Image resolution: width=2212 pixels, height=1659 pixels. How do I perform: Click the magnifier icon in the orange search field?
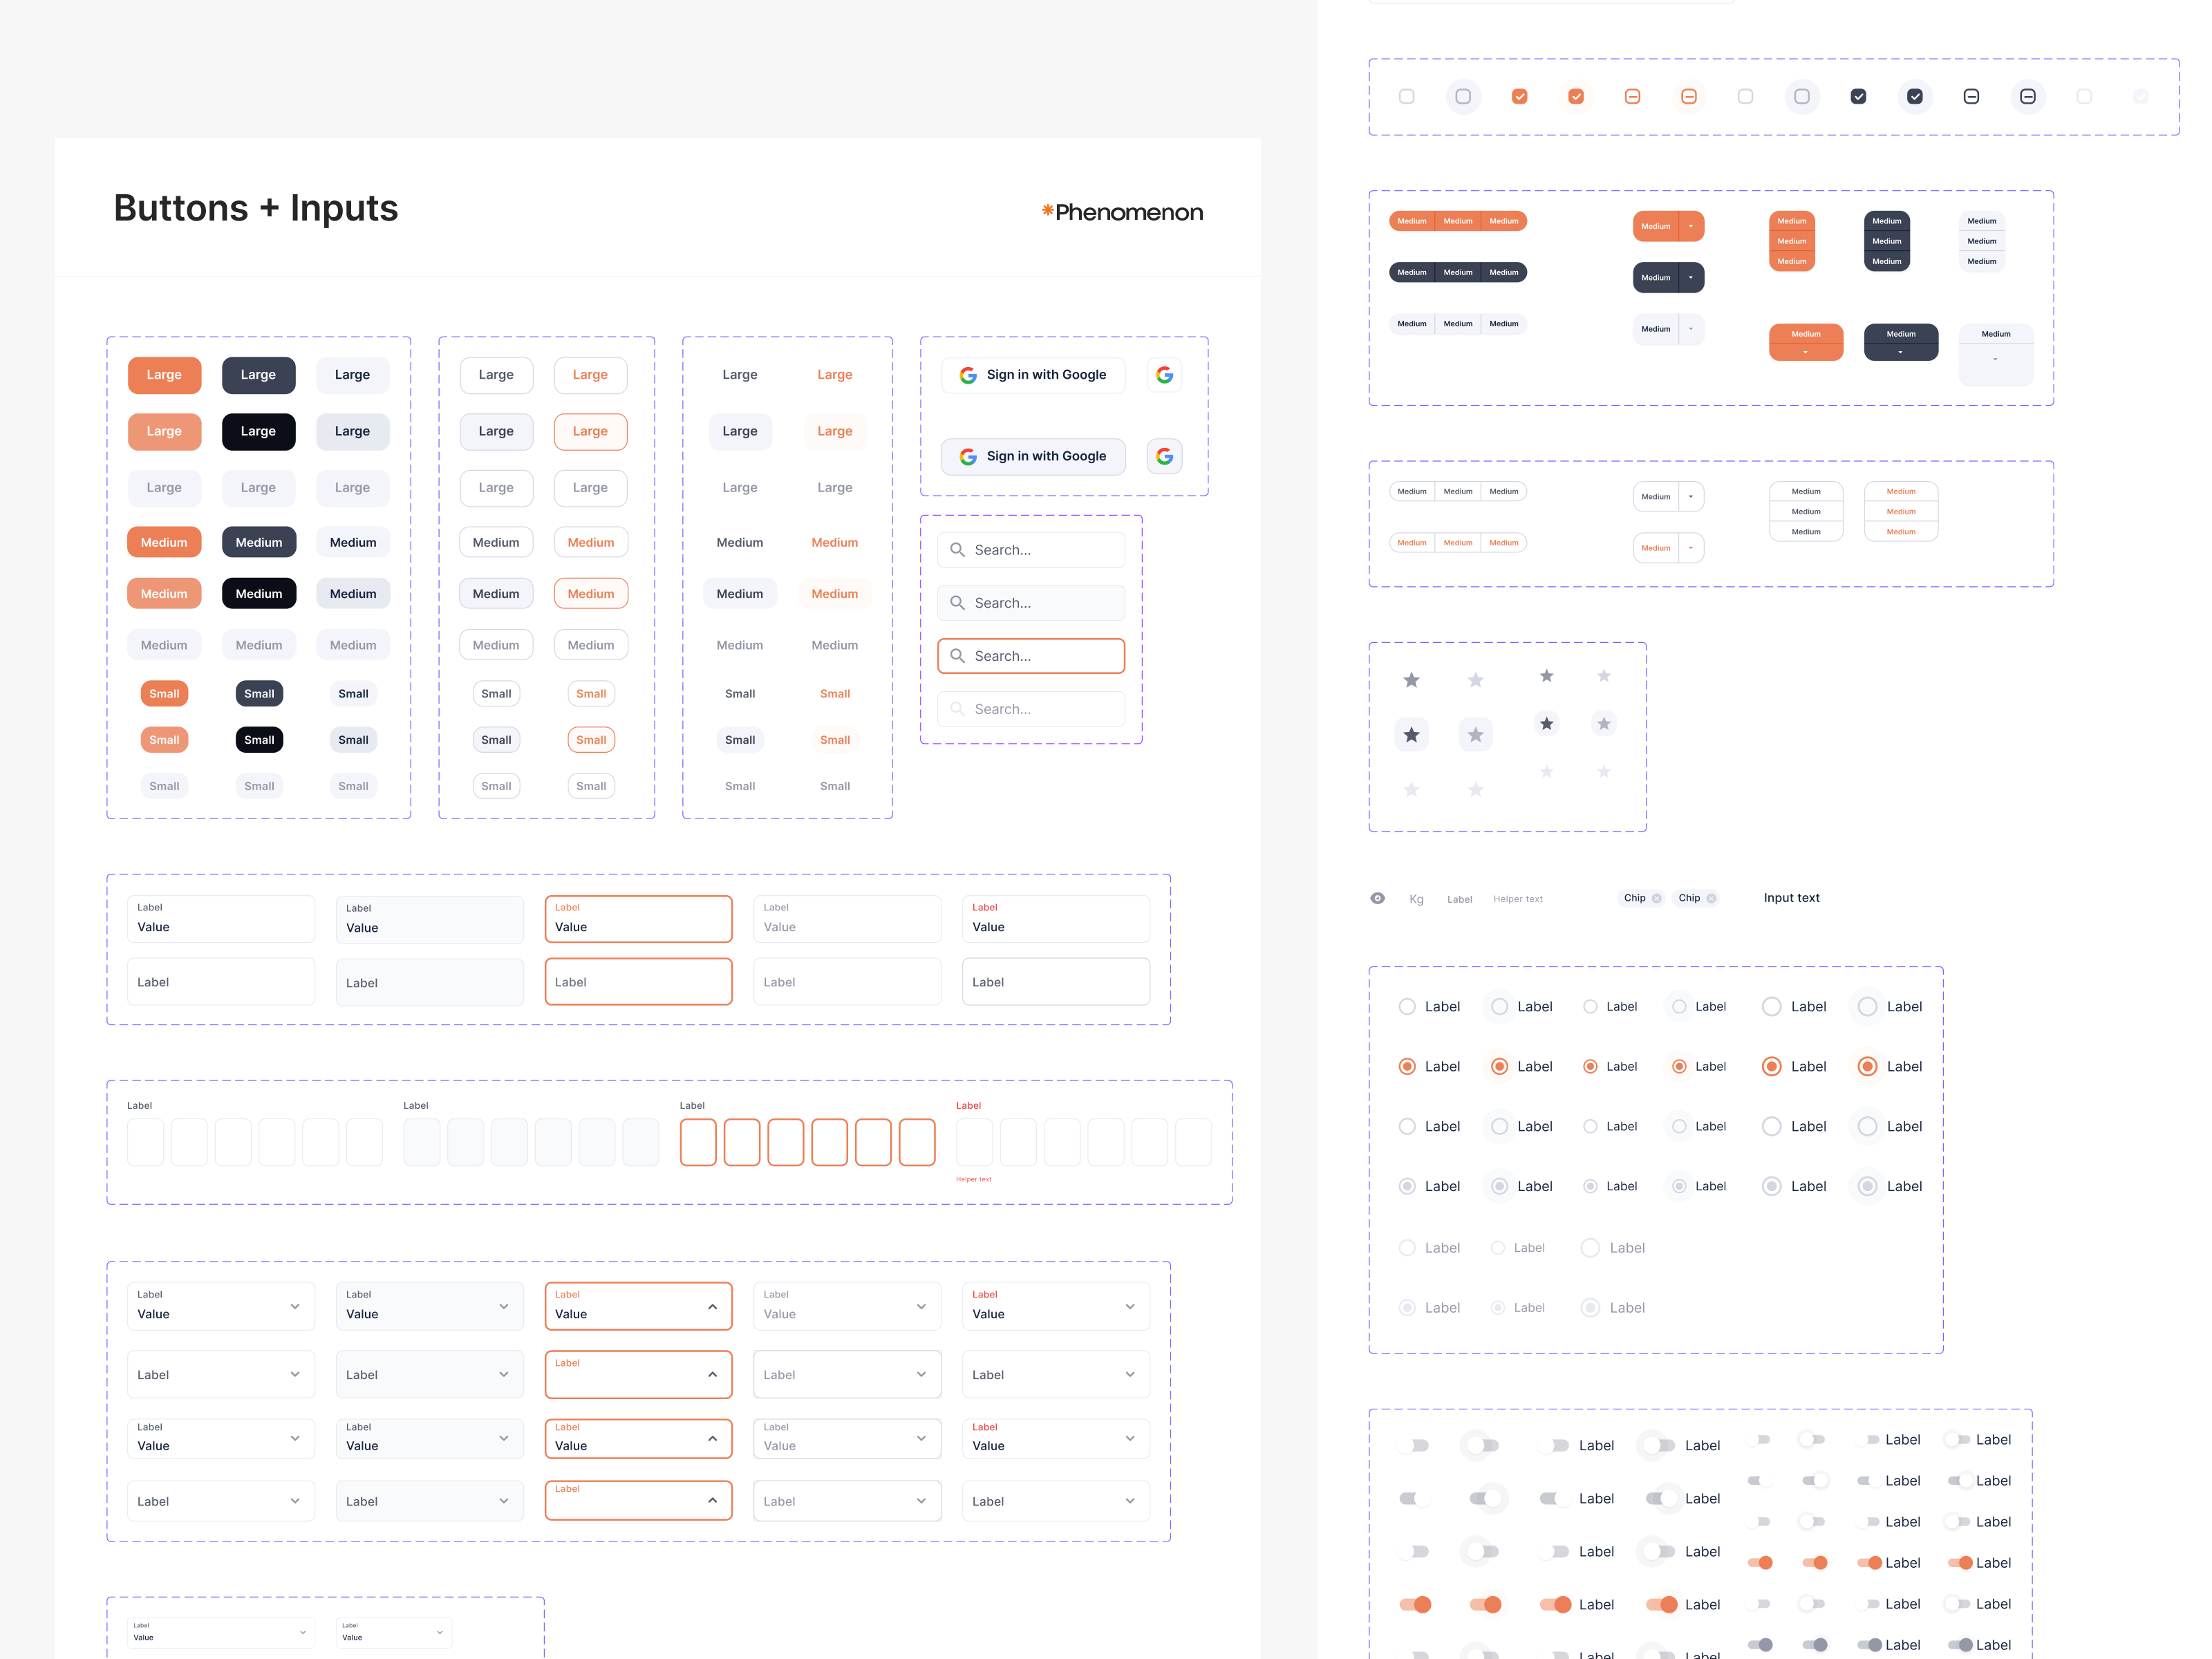pos(957,656)
